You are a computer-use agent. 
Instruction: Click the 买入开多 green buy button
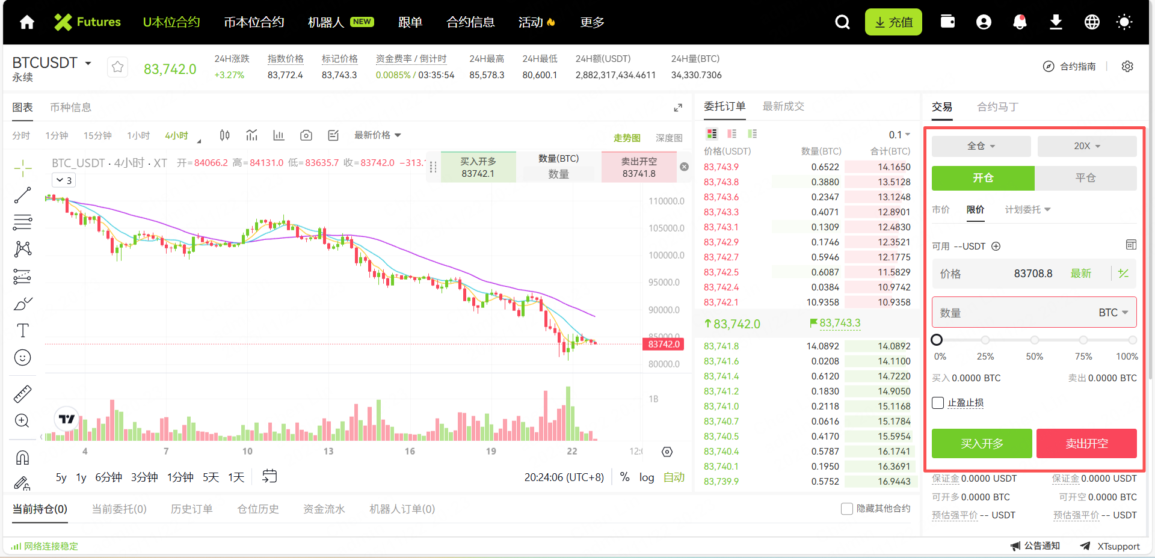click(981, 444)
